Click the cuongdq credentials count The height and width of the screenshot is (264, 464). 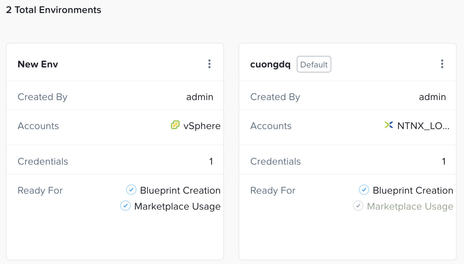tap(444, 161)
